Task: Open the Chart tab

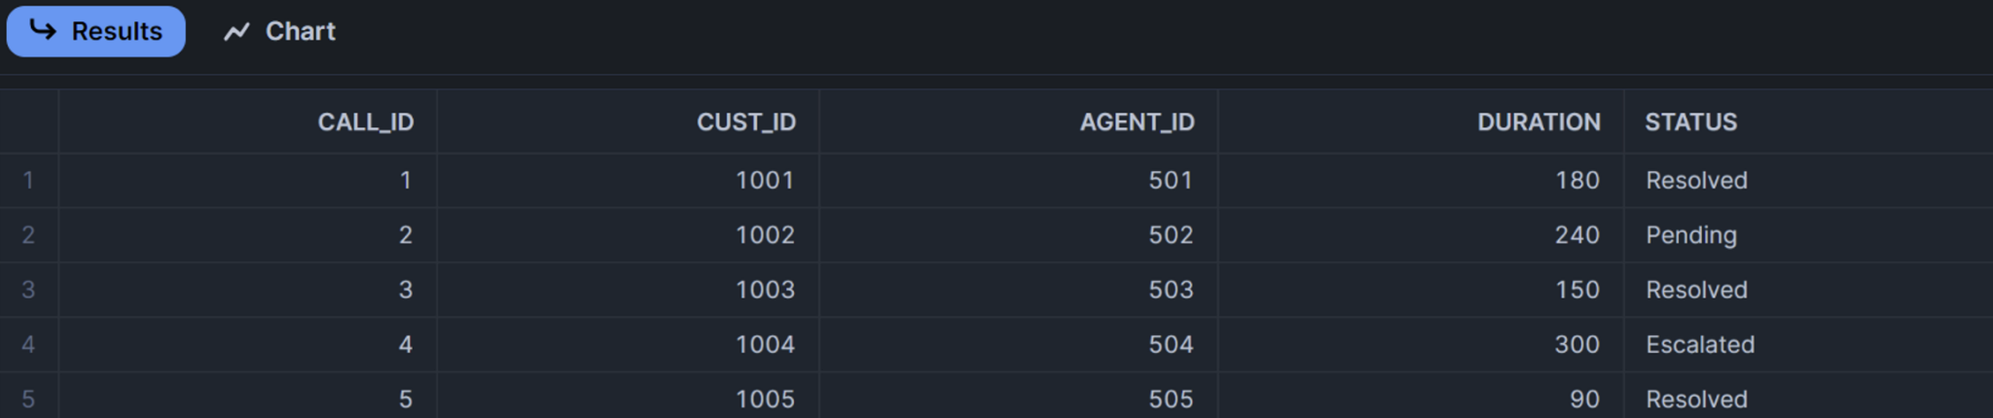Action: (x=280, y=31)
